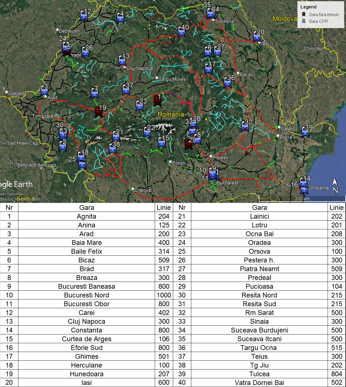Screen dimensions: 346x387
Task: Click 'Gara fara trenuri' legend entry
Action: (x=324, y=14)
